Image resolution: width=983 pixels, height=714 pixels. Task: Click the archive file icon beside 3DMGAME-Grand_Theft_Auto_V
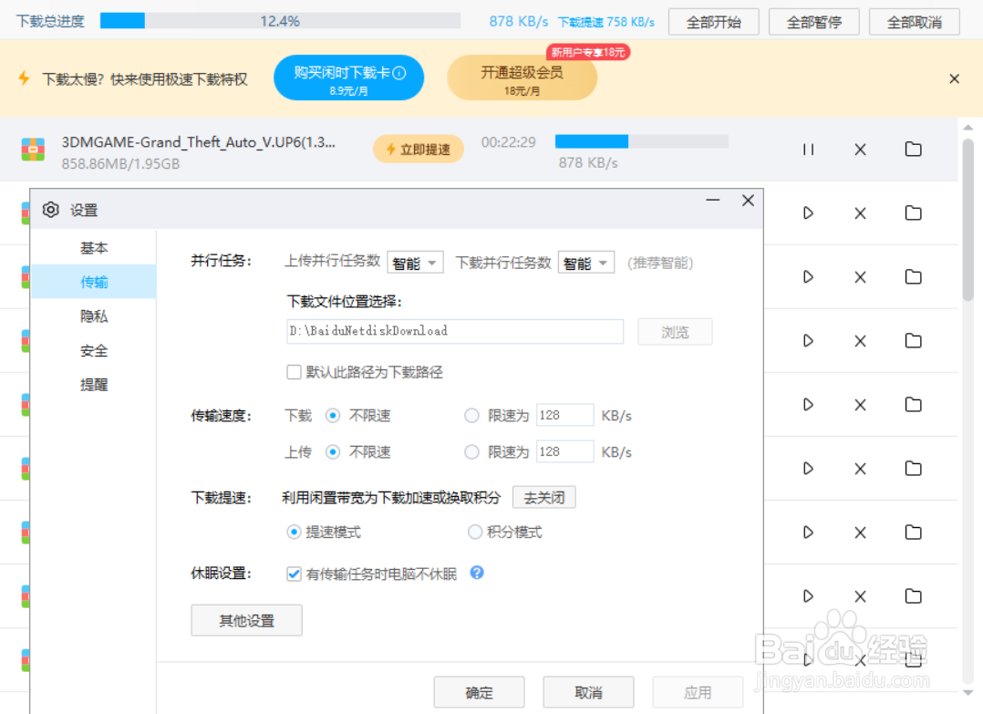pos(33,150)
